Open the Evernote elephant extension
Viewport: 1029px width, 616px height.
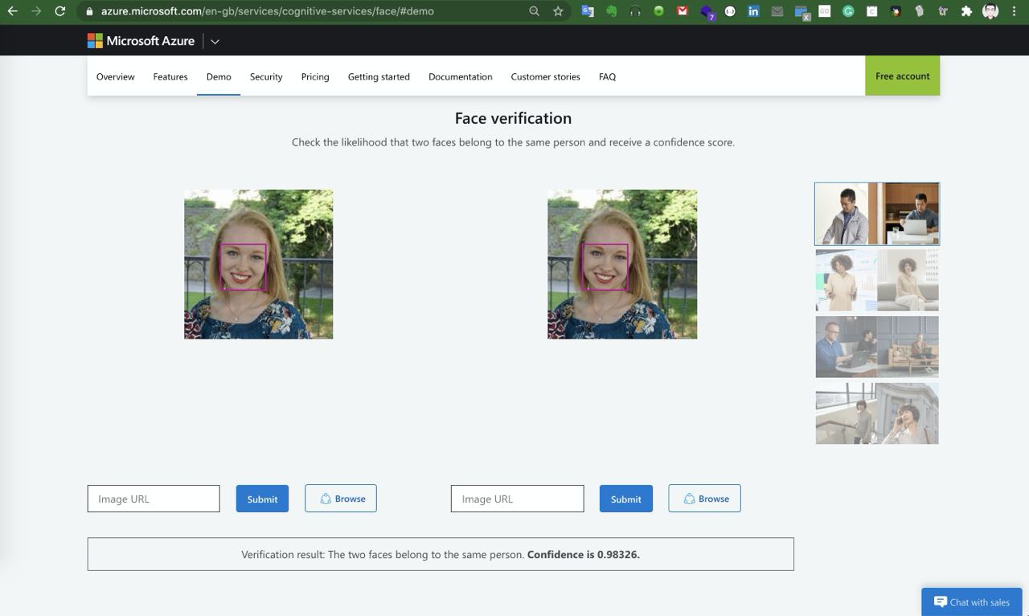[612, 11]
